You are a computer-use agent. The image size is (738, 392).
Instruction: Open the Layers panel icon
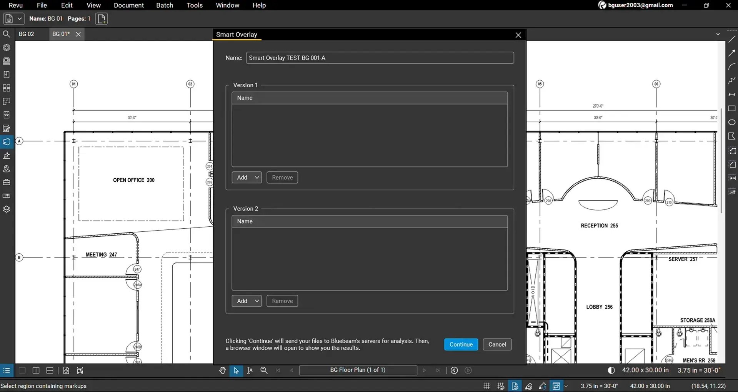pos(7,209)
